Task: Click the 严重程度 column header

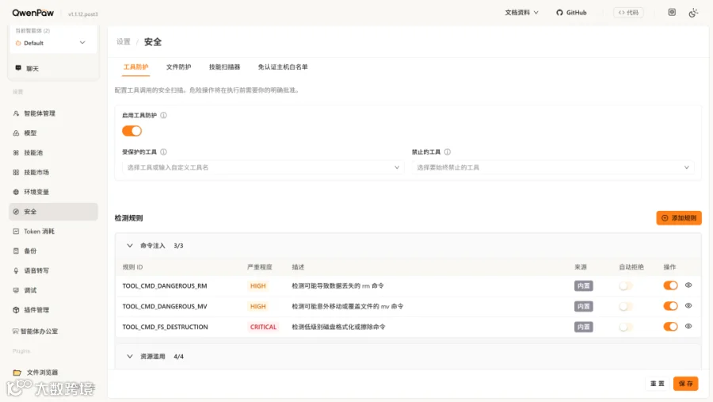Action: (260, 266)
